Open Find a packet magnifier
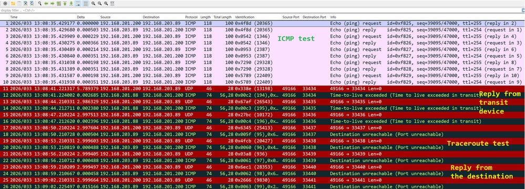525x189 pixels. [x=40, y=3]
